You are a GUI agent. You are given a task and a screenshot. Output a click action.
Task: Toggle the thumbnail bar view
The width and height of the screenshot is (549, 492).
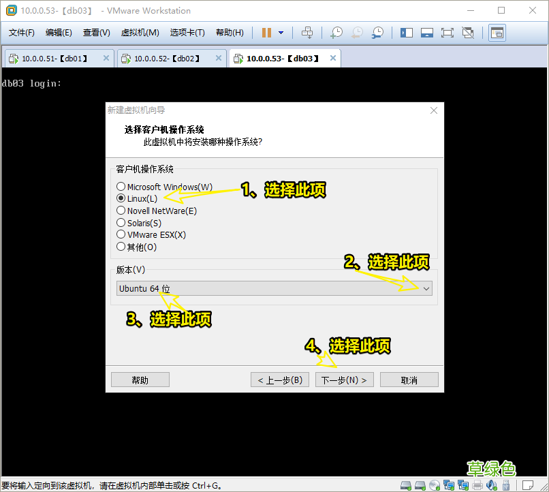pos(427,33)
